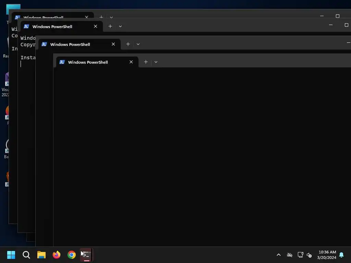The width and height of the screenshot is (351, 263).
Task: Open profile dropdown in frontmost terminal window
Action: pyautogui.click(x=156, y=62)
